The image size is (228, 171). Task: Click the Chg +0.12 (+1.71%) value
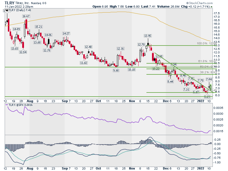[x=195, y=6]
